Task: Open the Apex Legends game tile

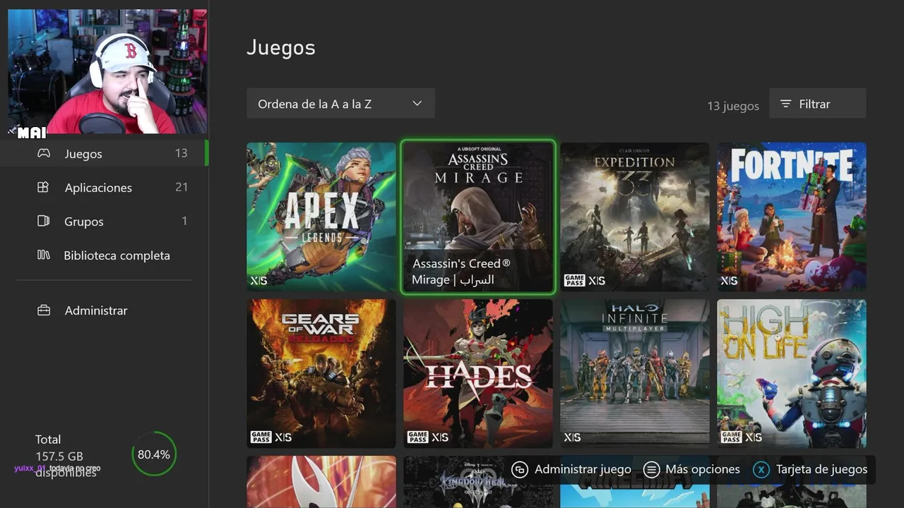Action: point(321,217)
